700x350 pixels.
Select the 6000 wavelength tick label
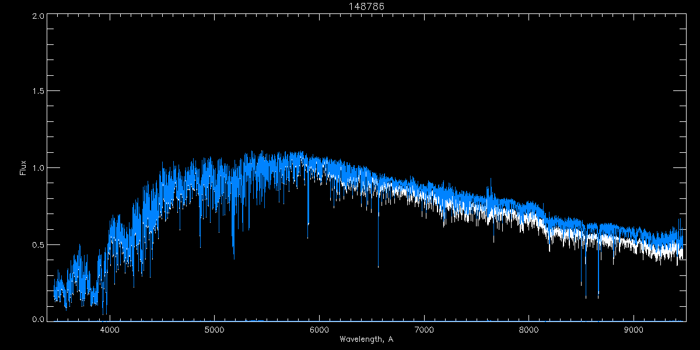click(x=319, y=330)
